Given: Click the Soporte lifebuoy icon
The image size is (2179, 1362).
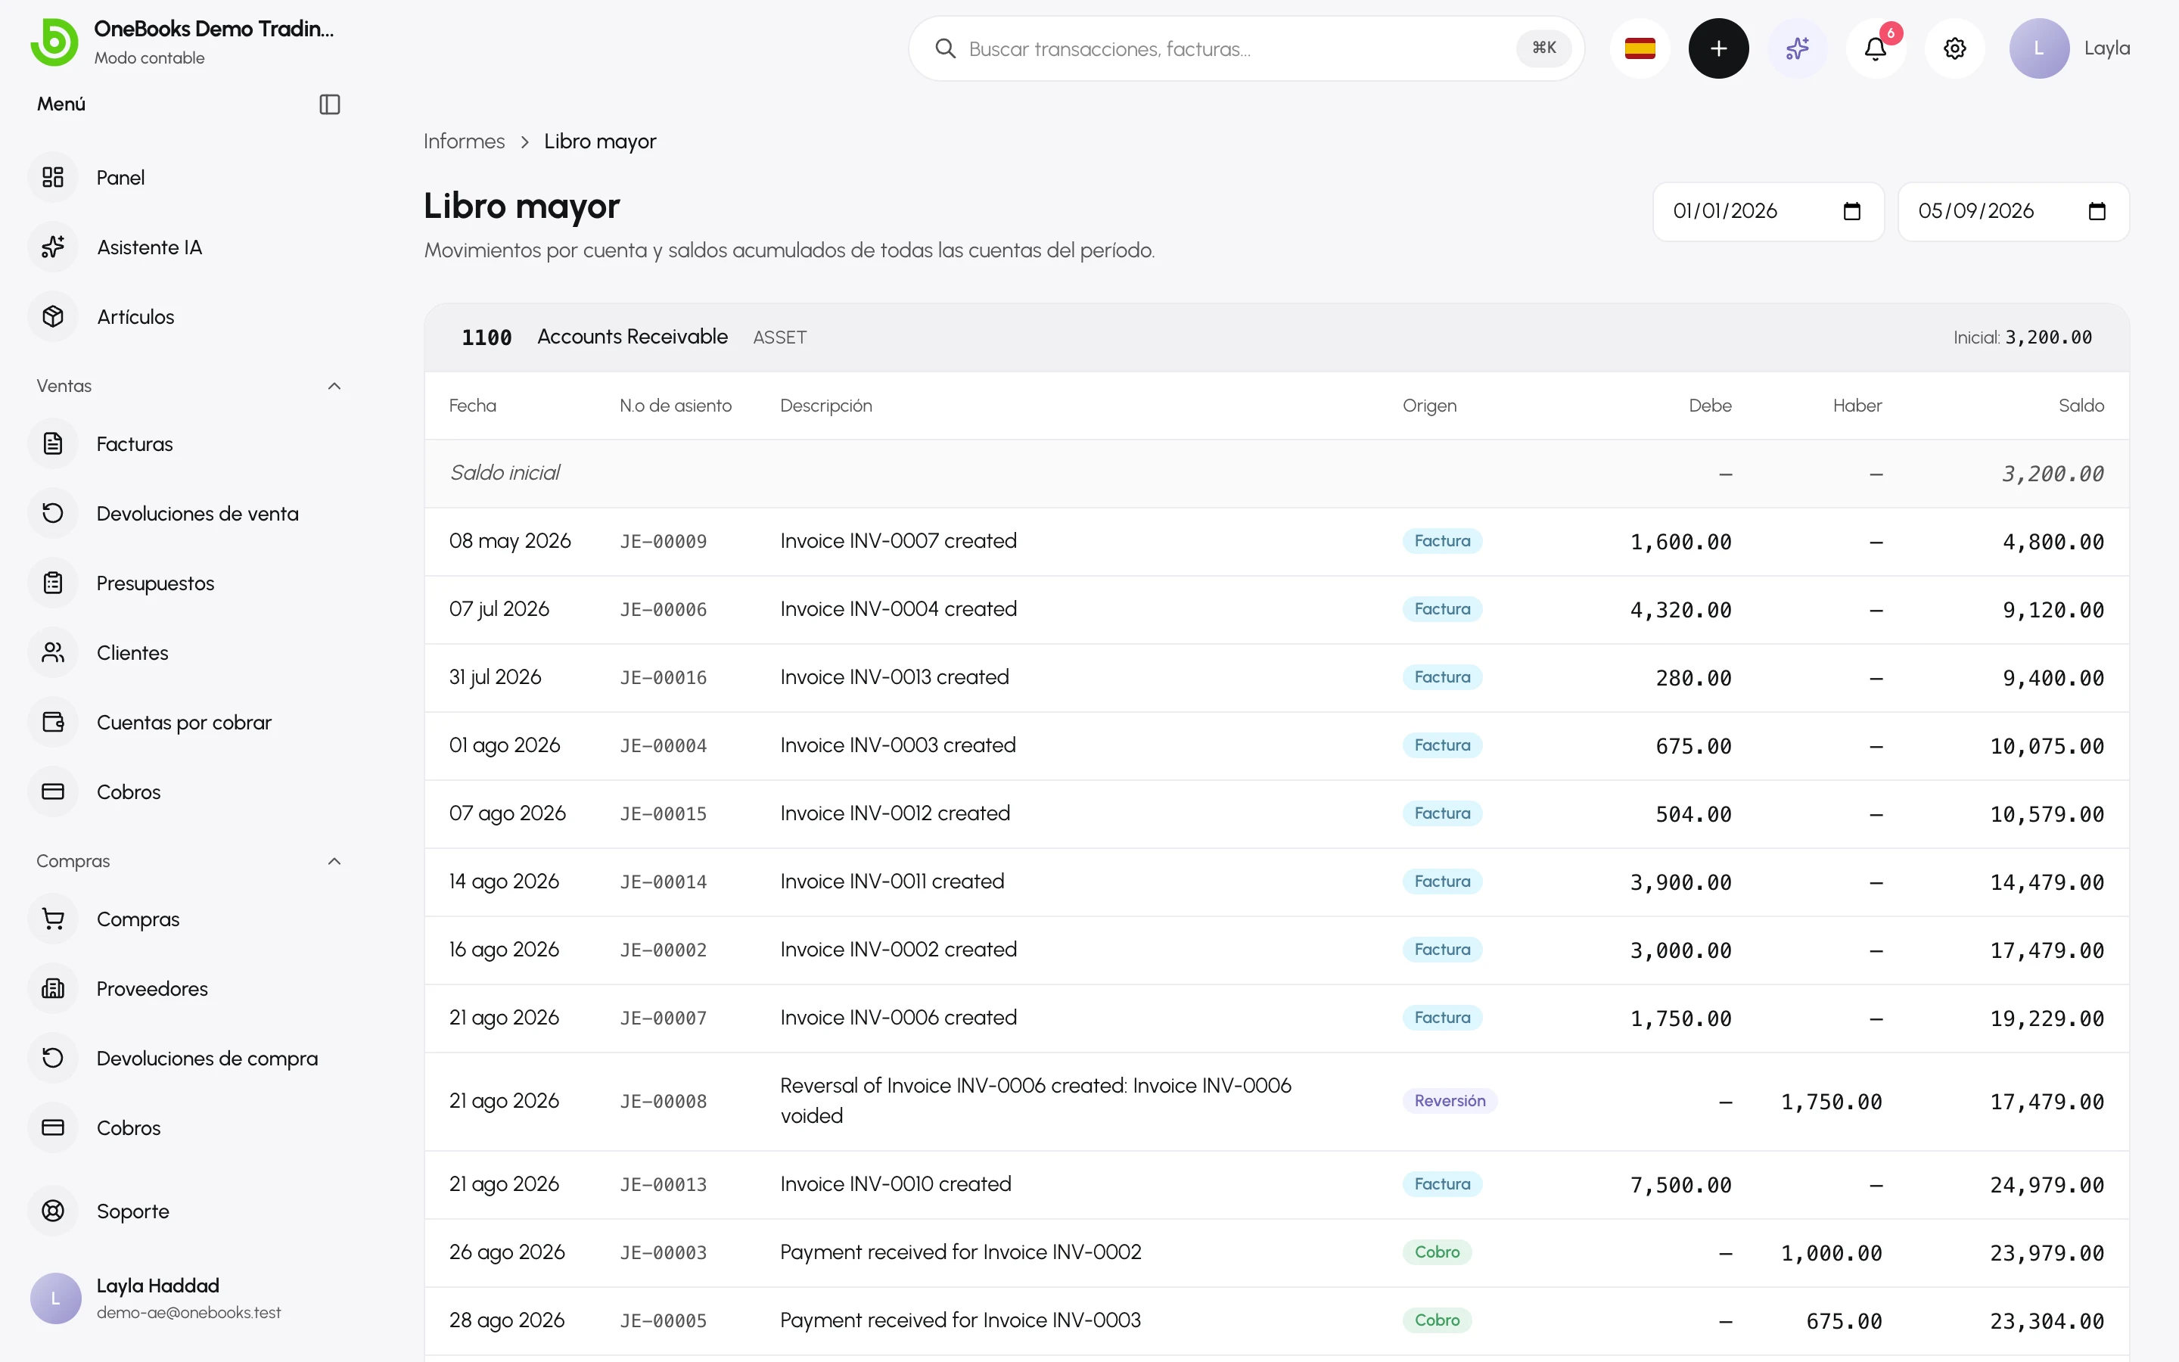Looking at the screenshot, I should point(53,1211).
